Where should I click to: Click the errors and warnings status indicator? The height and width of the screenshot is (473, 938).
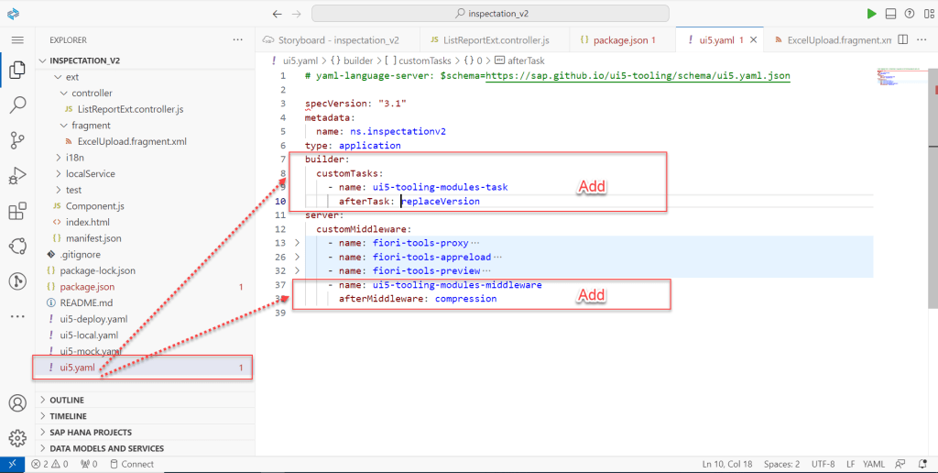click(50, 464)
